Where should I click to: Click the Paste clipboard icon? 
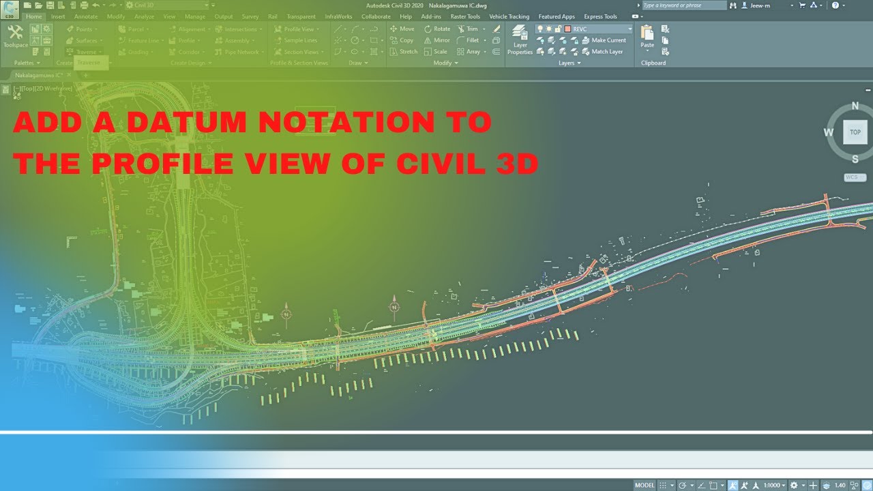pyautogui.click(x=647, y=33)
